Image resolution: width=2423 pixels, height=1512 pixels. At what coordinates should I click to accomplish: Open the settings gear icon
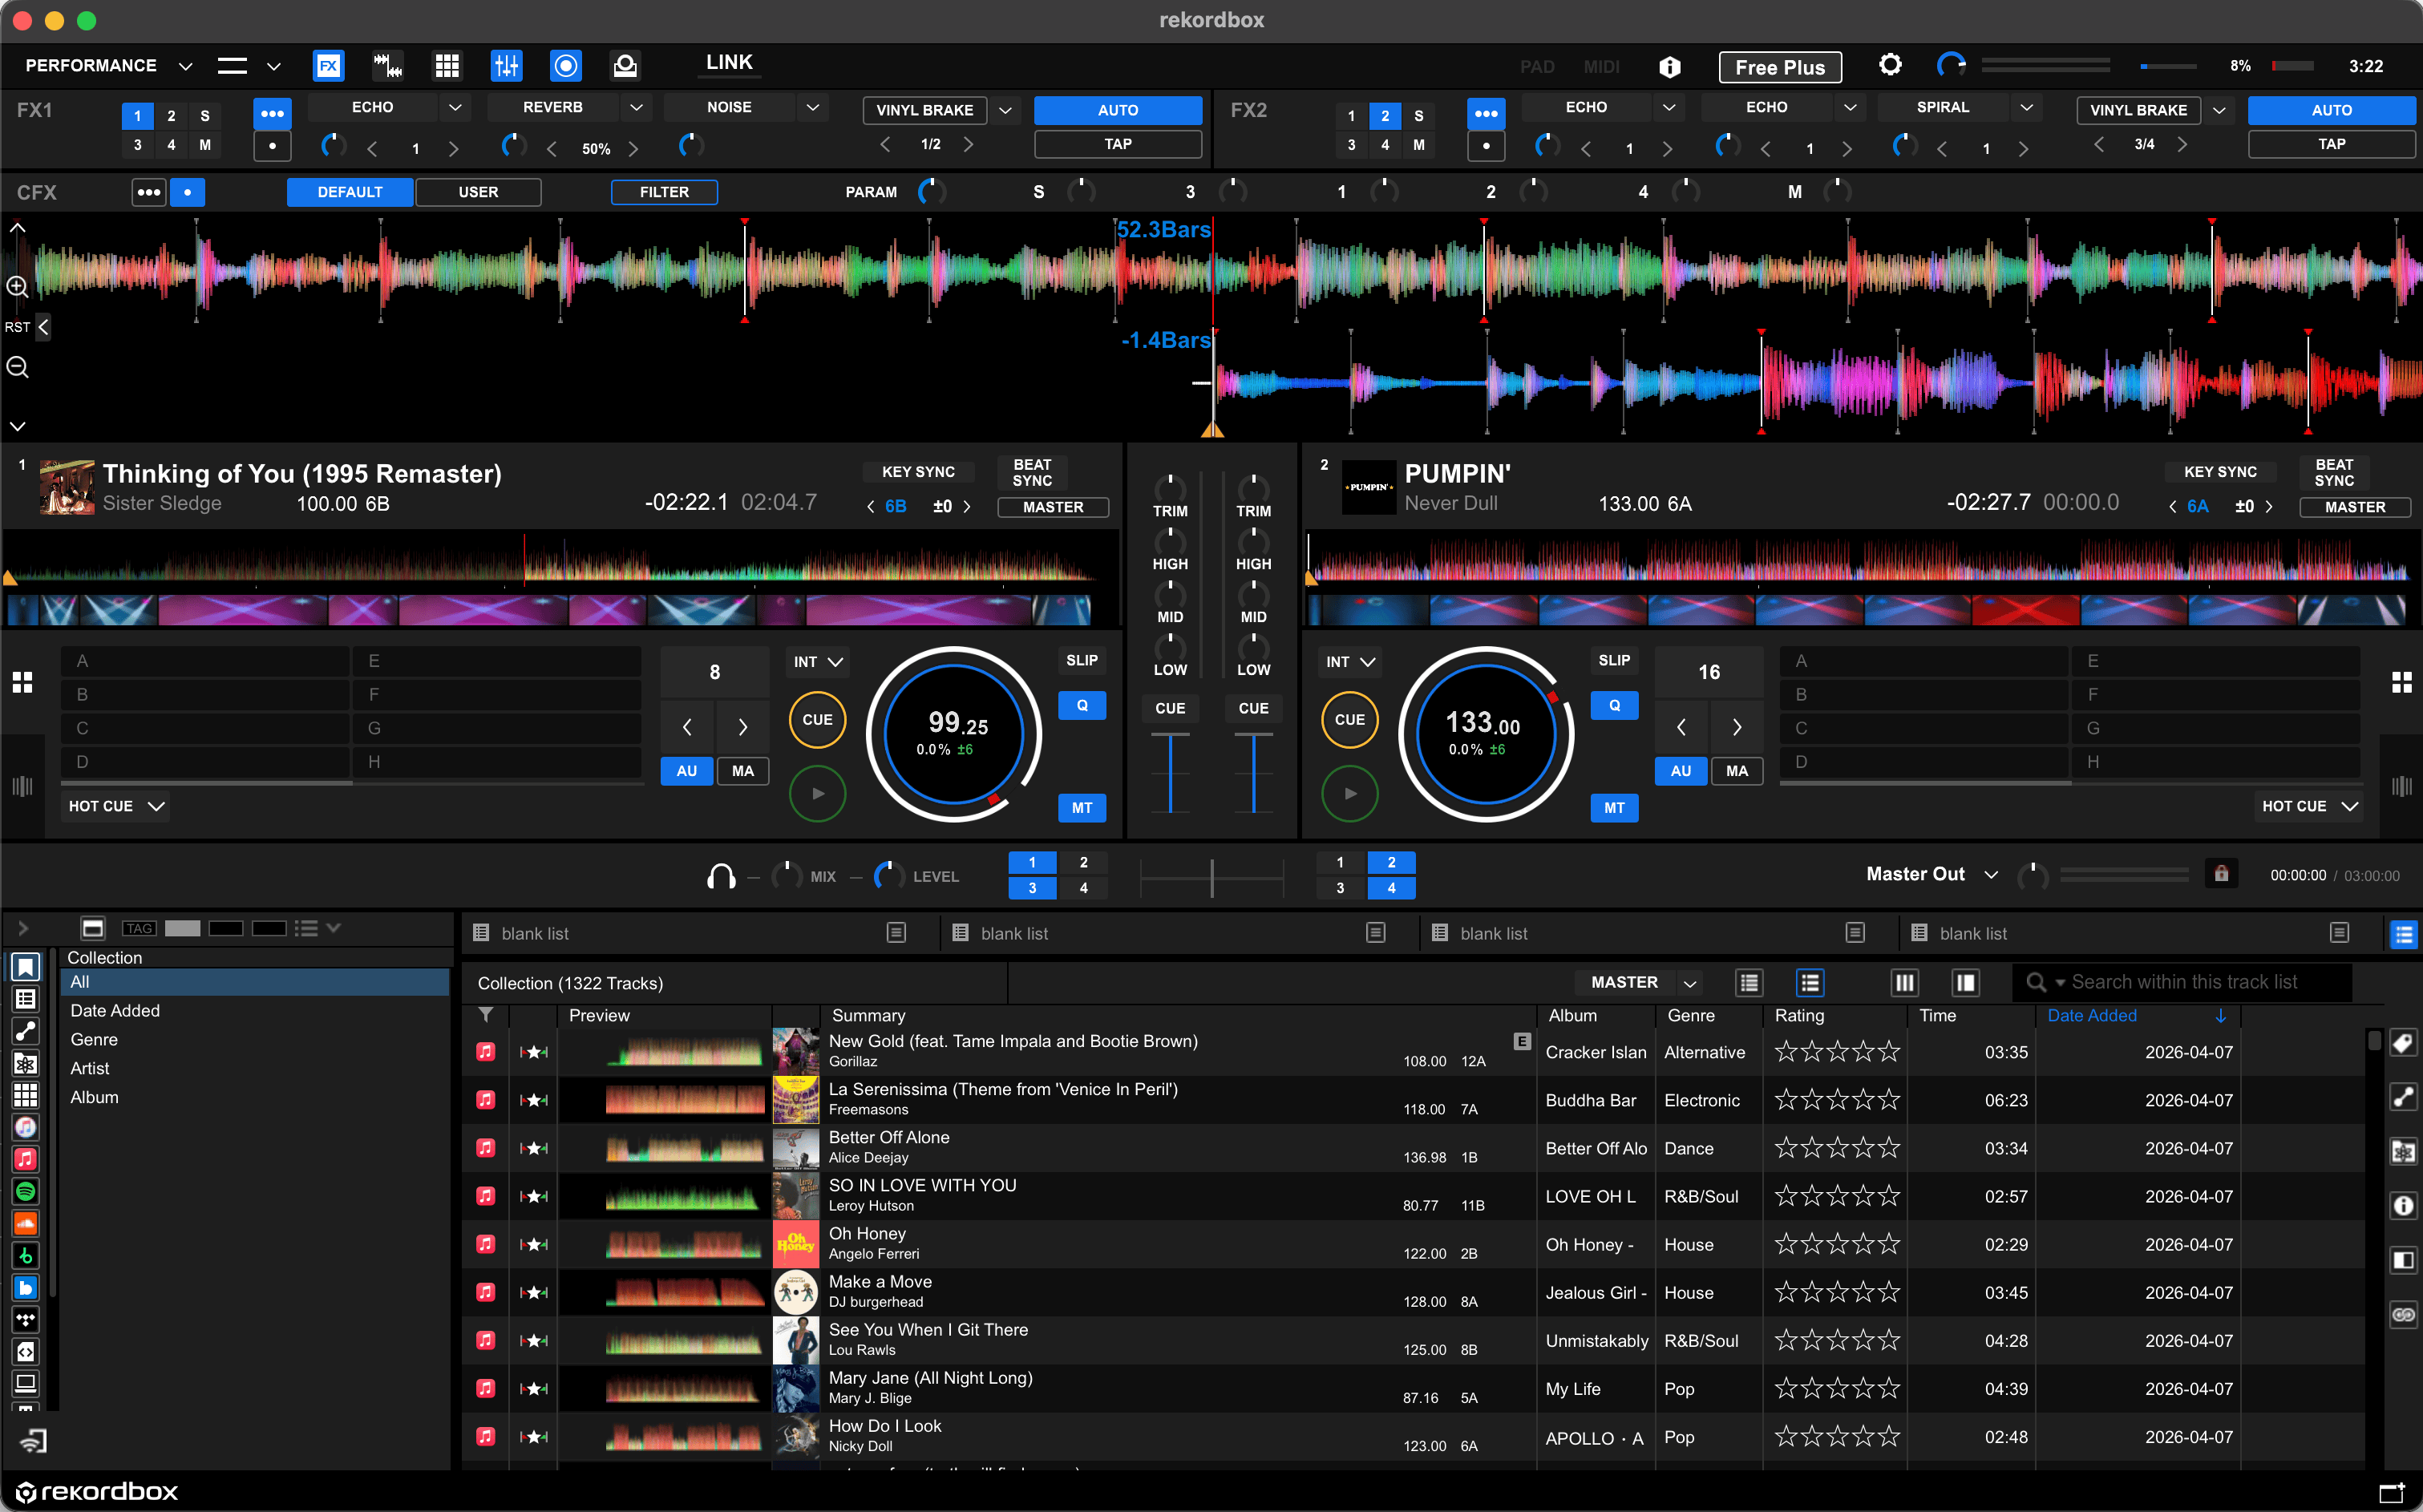[x=1889, y=66]
